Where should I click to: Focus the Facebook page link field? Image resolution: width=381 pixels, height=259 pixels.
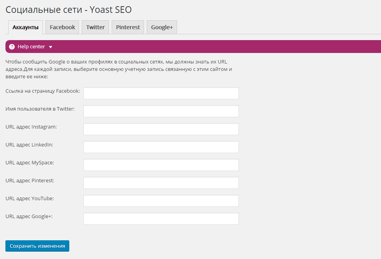pyautogui.click(x=161, y=93)
